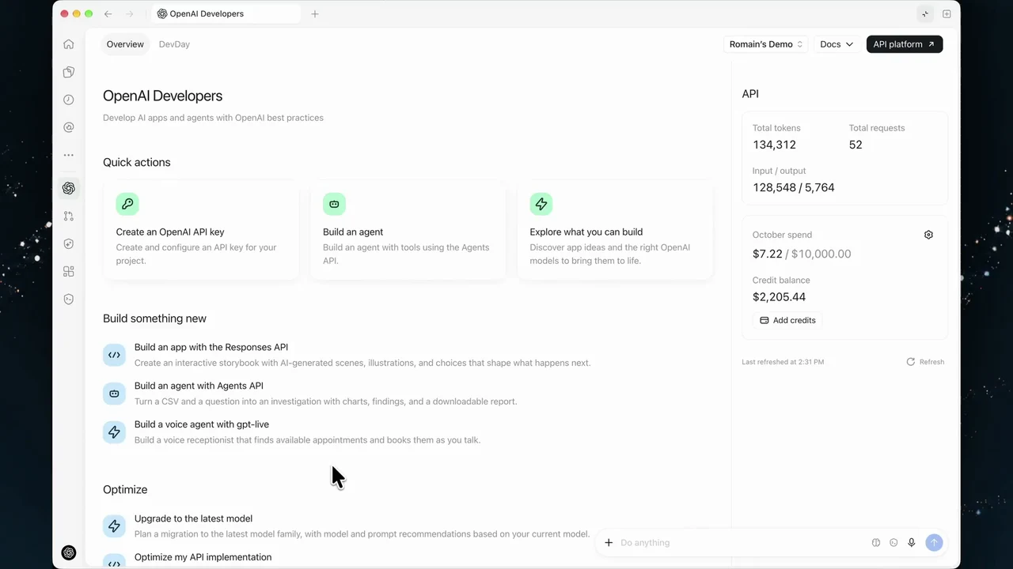Open the Romain's Demo project dropdown
Screen dimensions: 1013x569
tap(765, 44)
